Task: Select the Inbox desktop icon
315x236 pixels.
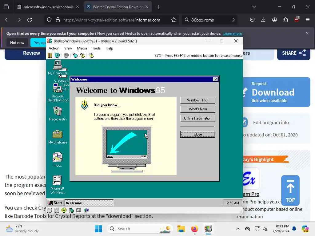Action: point(58,160)
